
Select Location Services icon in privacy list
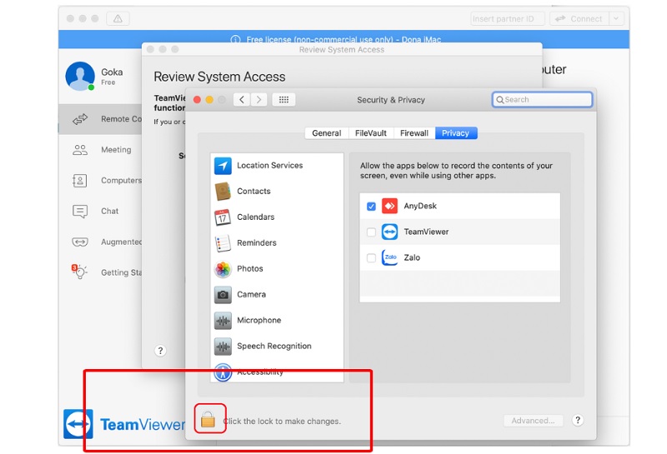[x=223, y=166]
